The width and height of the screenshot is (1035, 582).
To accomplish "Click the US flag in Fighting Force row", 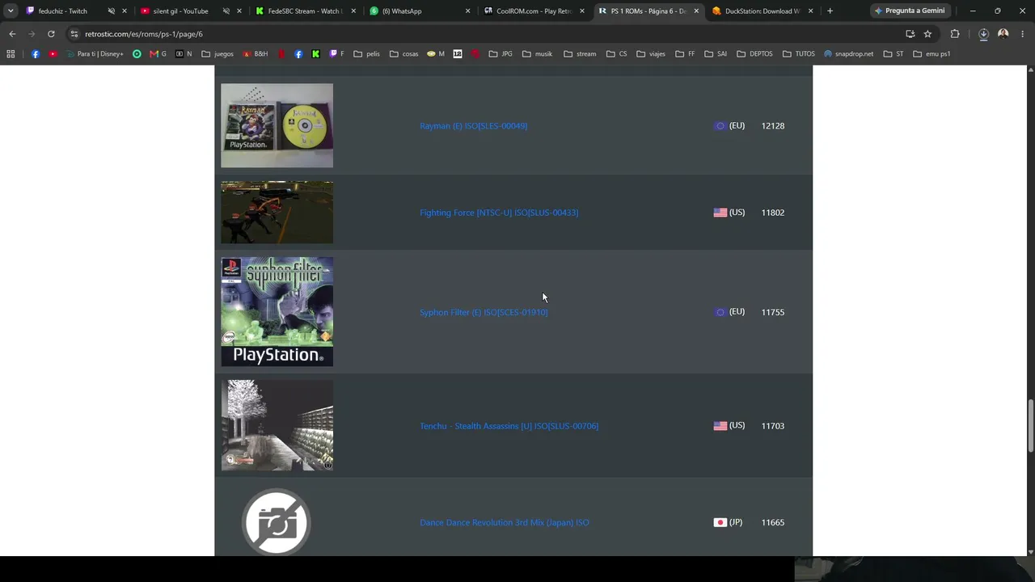I will tap(720, 213).
